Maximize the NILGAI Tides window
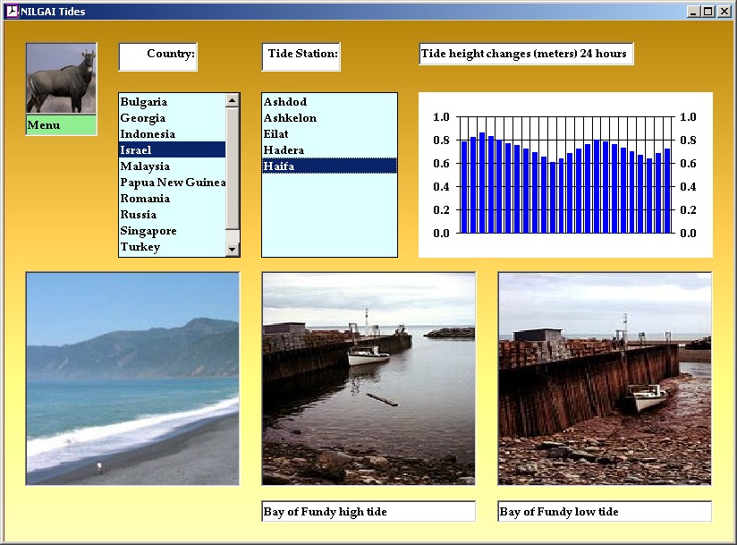 point(708,12)
